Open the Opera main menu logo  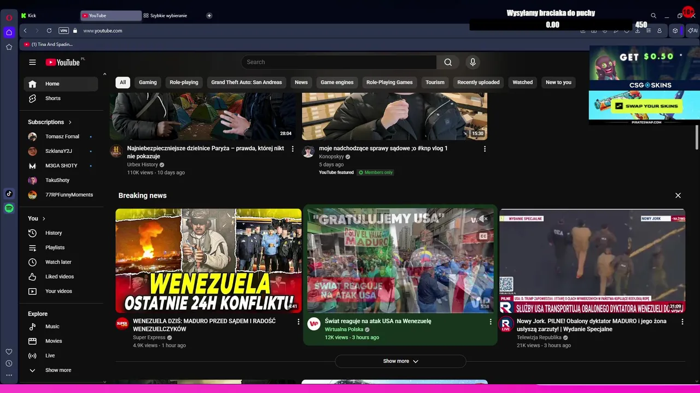coord(9,17)
